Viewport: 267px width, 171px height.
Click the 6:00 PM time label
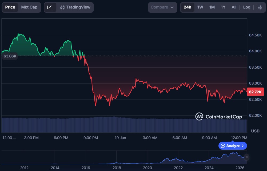[61, 138]
